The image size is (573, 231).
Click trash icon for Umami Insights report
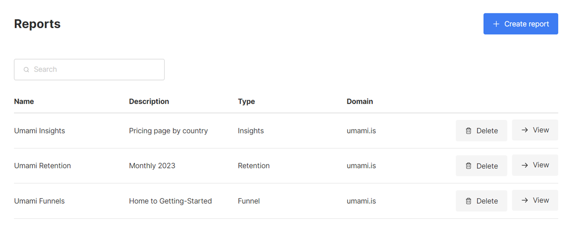(469, 131)
